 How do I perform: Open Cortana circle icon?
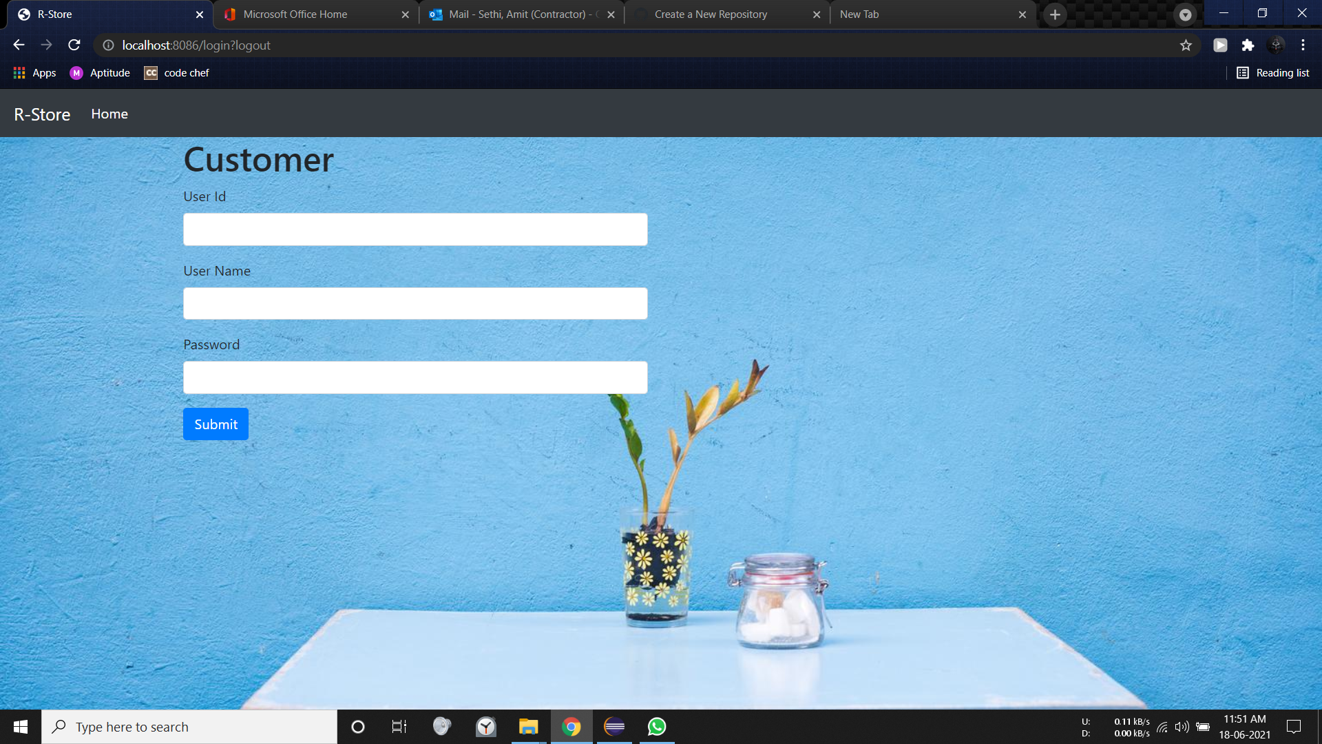[x=358, y=727]
